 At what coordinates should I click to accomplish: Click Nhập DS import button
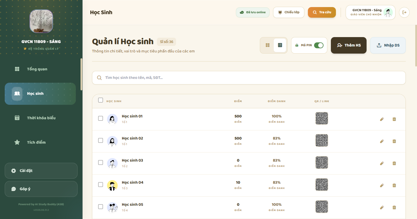click(388, 45)
